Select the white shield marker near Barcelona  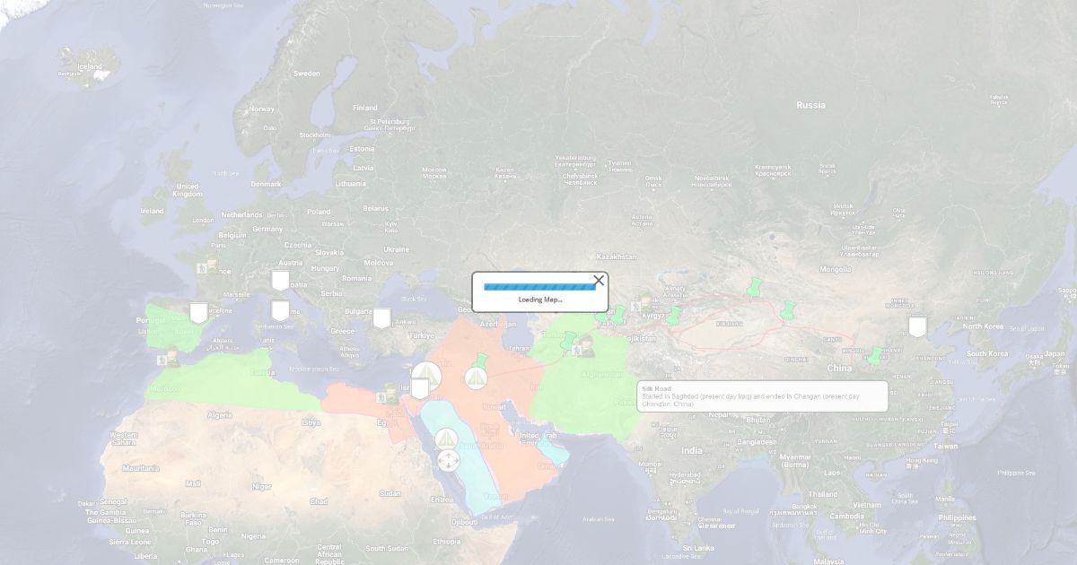198,313
